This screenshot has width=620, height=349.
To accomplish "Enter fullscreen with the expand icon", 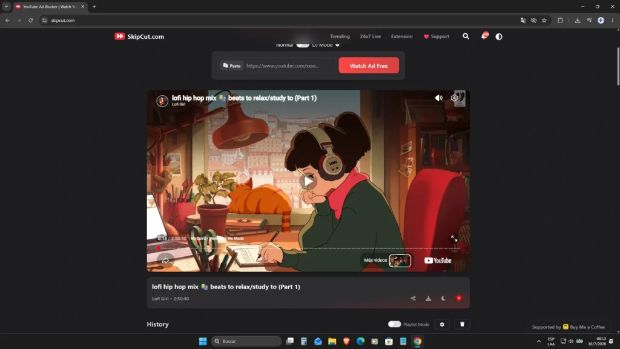I will point(454,238).
